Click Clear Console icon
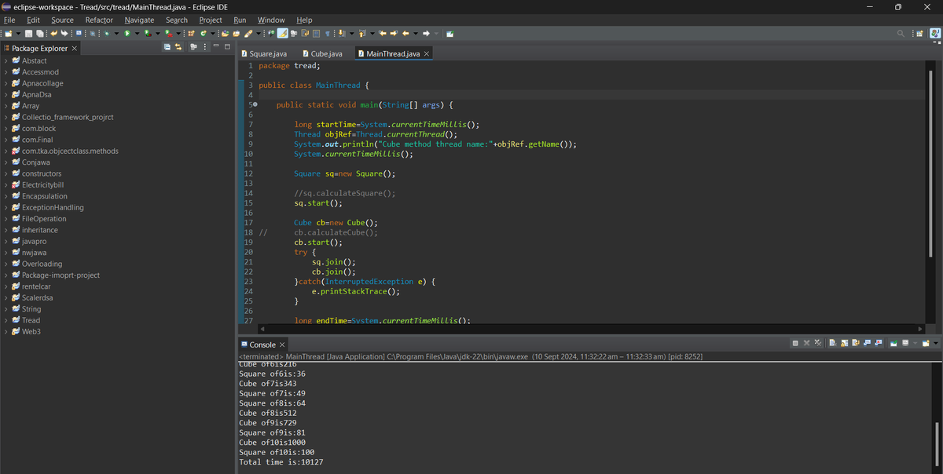 pos(835,344)
